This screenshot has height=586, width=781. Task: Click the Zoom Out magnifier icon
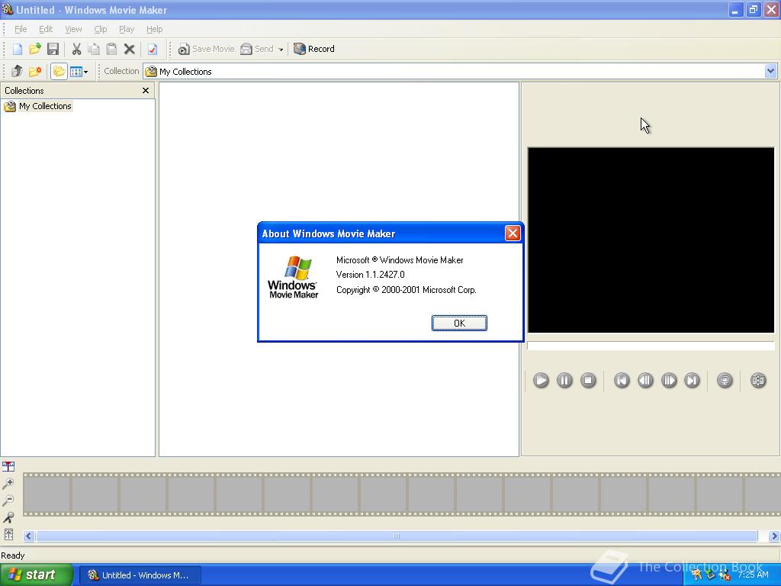coord(8,501)
